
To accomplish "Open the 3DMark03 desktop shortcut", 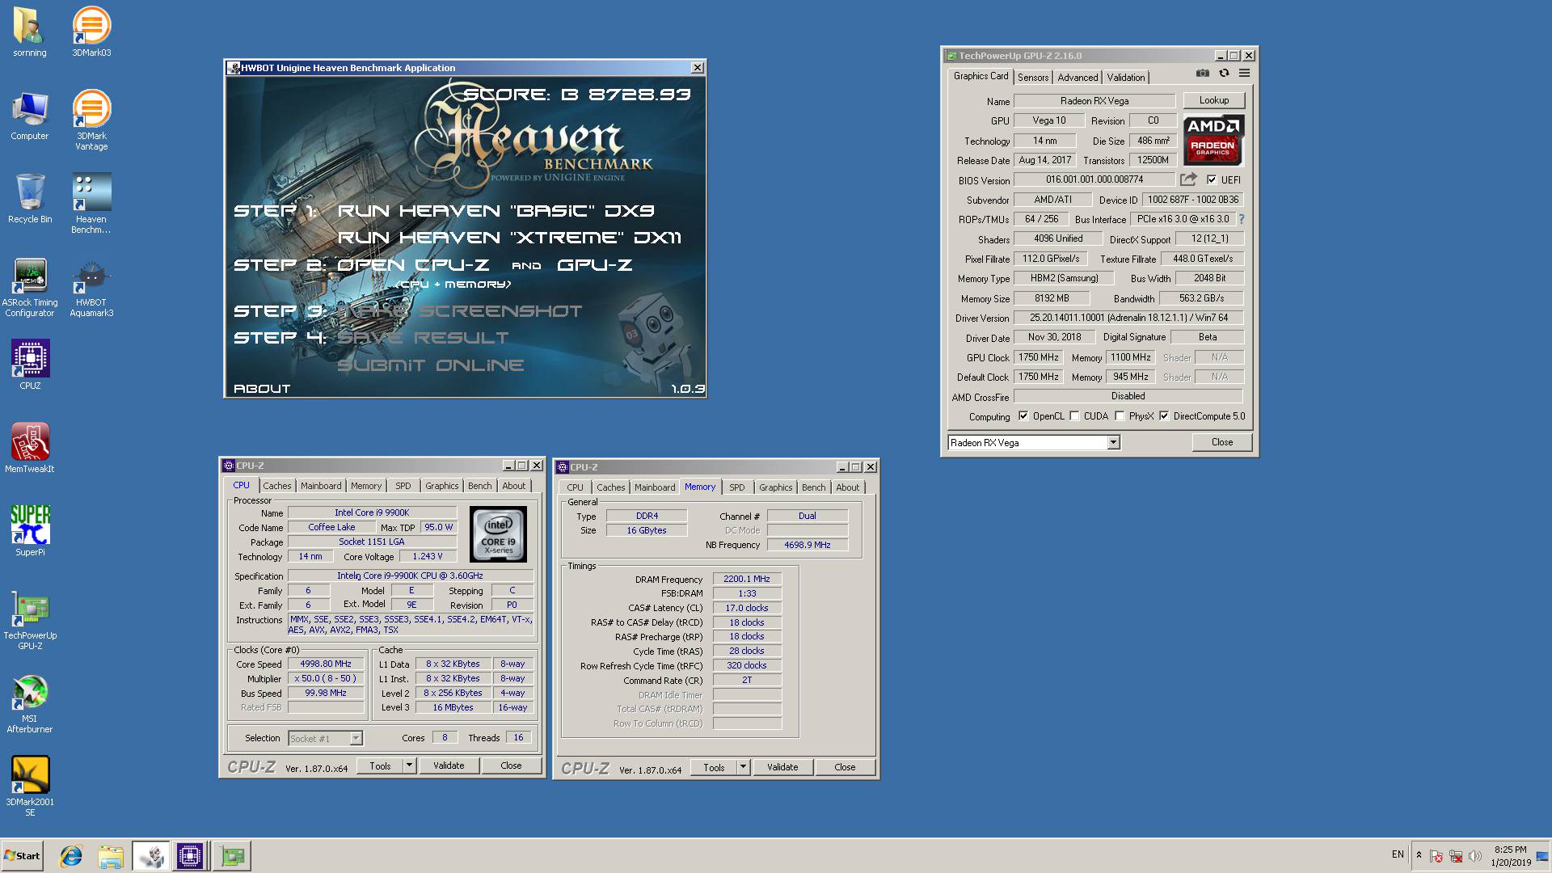I will 91,32.
